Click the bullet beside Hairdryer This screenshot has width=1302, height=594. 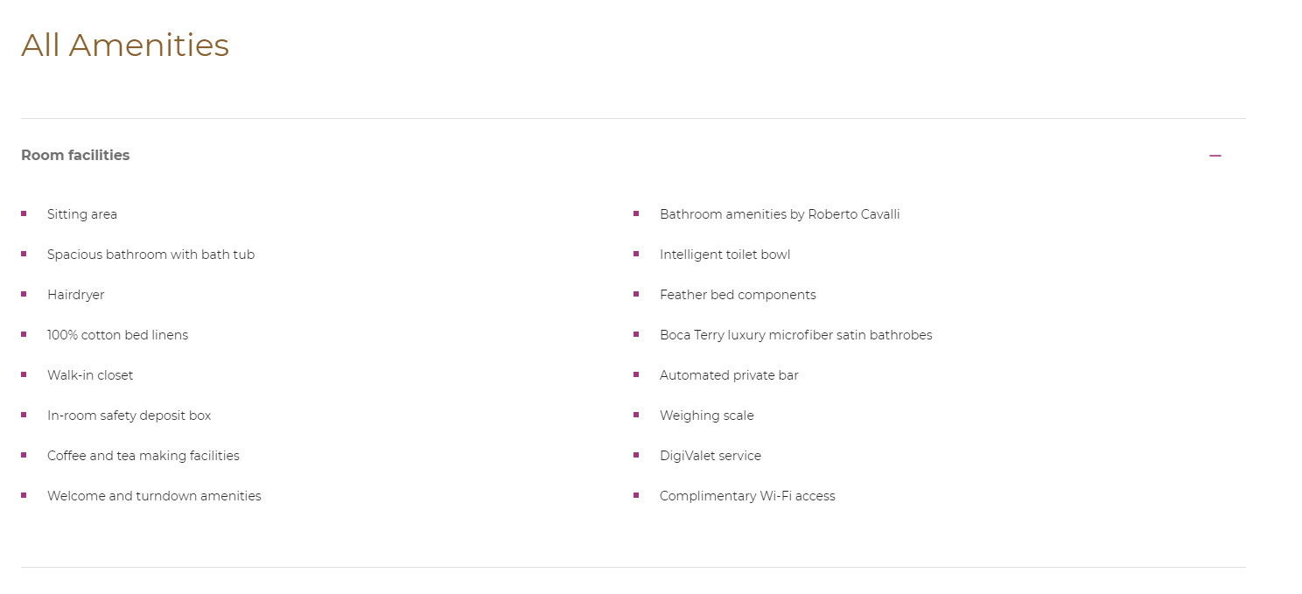[24, 294]
